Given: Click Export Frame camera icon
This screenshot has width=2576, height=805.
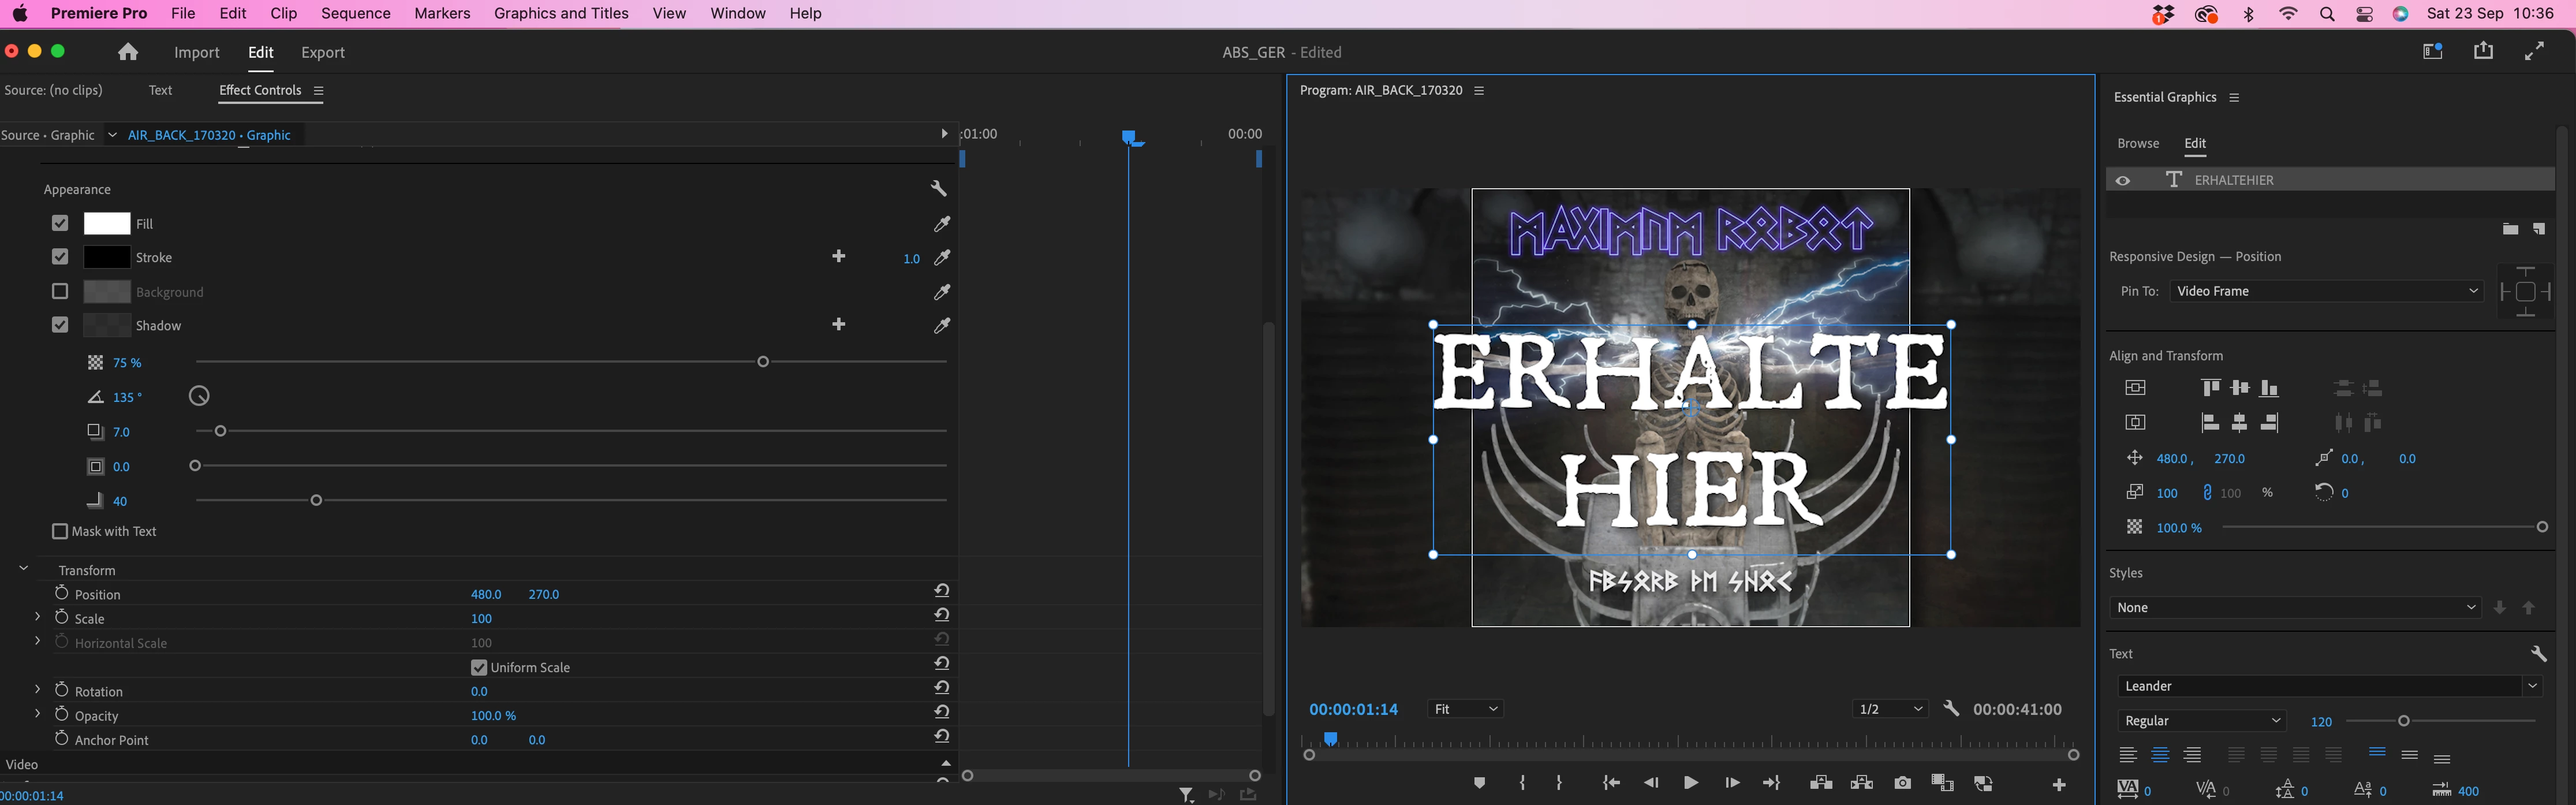Looking at the screenshot, I should point(1902,783).
